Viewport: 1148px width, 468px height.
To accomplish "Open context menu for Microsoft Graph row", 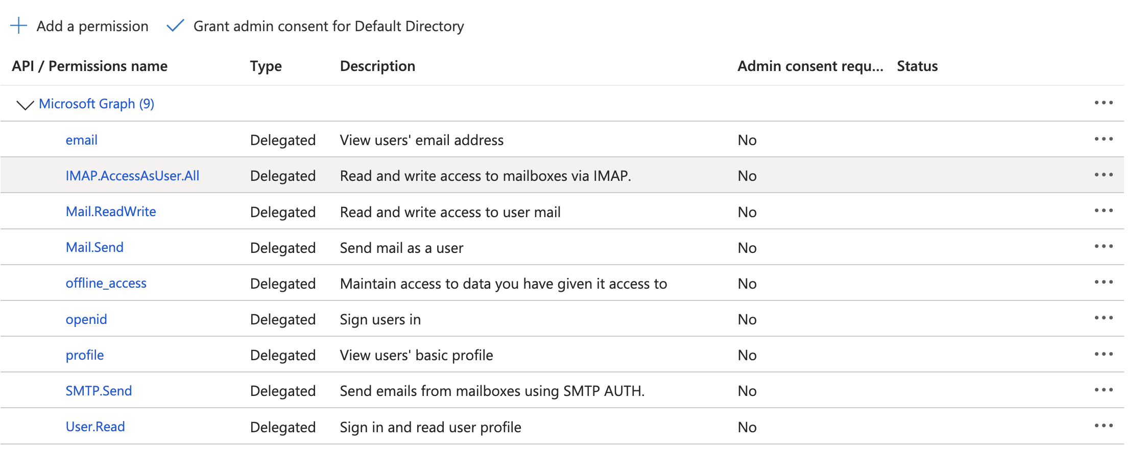I will coord(1103,103).
